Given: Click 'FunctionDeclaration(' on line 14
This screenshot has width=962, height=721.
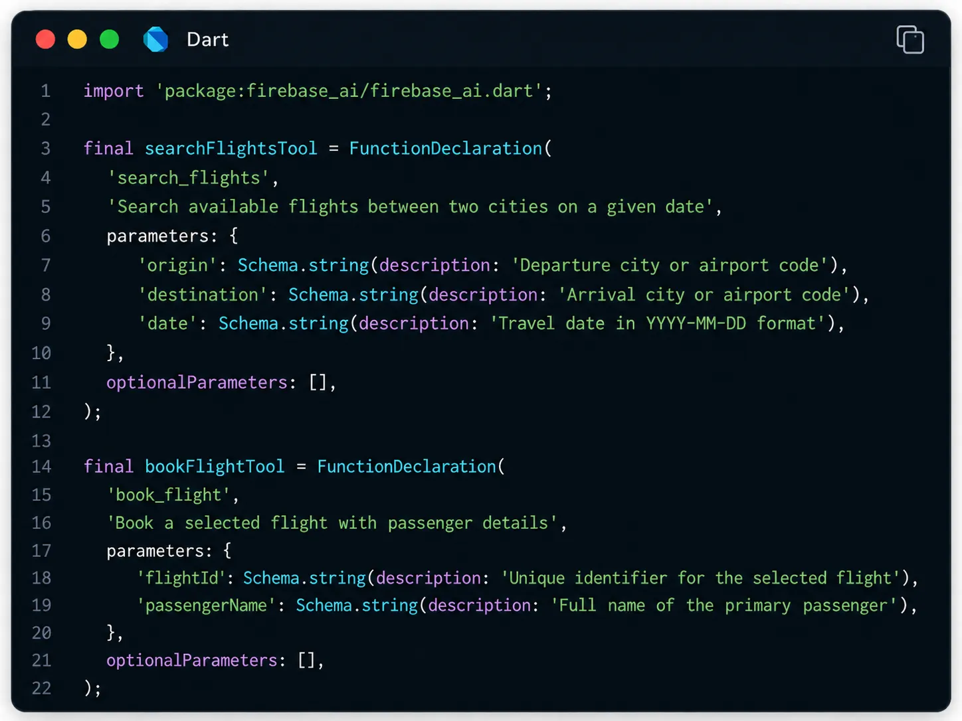Looking at the screenshot, I should point(411,467).
